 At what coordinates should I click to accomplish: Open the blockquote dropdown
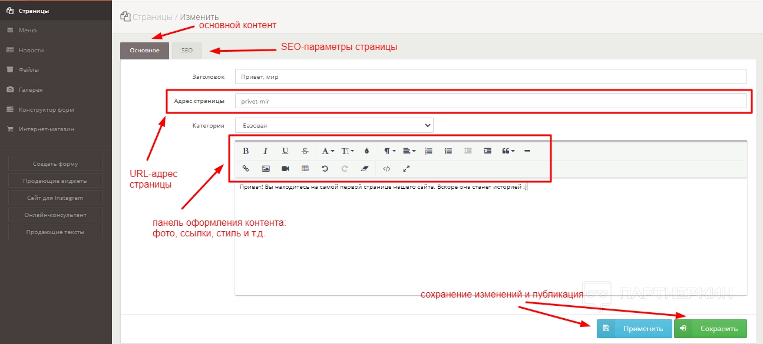[508, 151]
